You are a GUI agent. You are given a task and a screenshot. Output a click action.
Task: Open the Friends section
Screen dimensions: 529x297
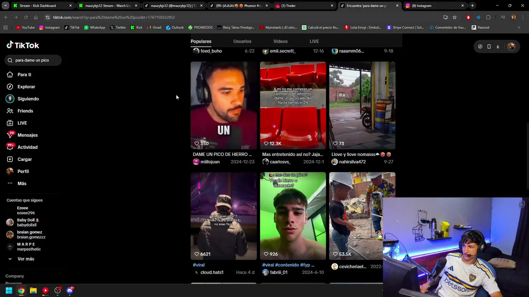(20, 111)
